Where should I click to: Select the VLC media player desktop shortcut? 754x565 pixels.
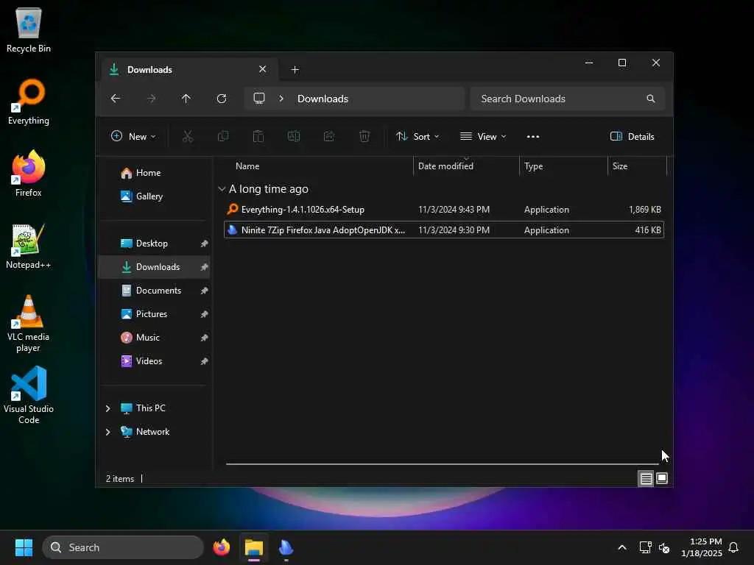coord(29,324)
